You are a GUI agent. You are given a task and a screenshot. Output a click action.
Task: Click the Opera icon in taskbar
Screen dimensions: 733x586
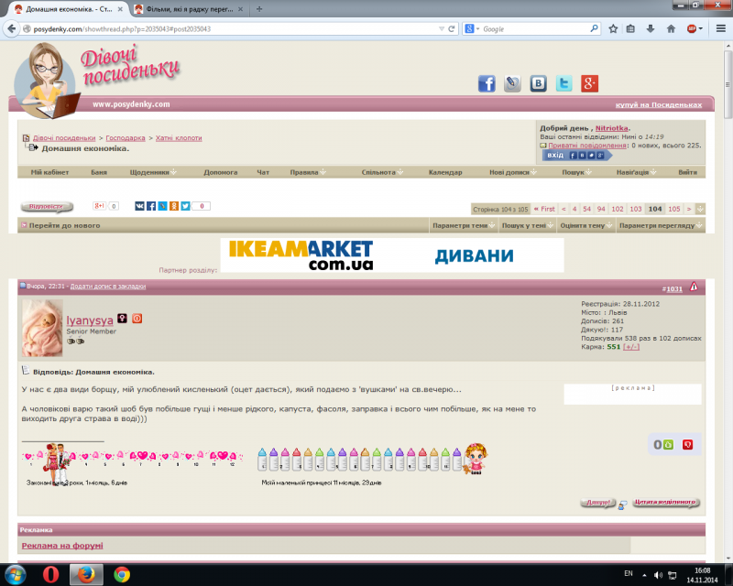50,574
